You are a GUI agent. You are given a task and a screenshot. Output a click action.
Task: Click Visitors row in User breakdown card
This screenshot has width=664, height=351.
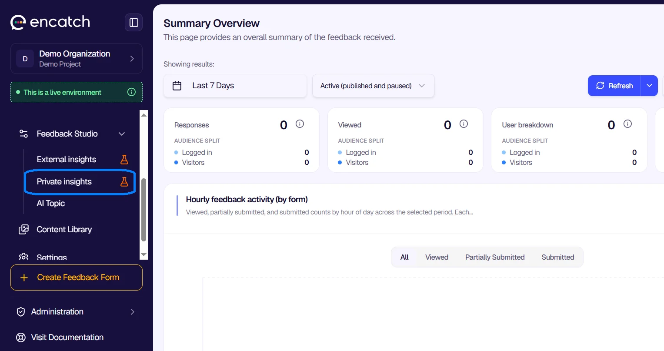point(569,162)
